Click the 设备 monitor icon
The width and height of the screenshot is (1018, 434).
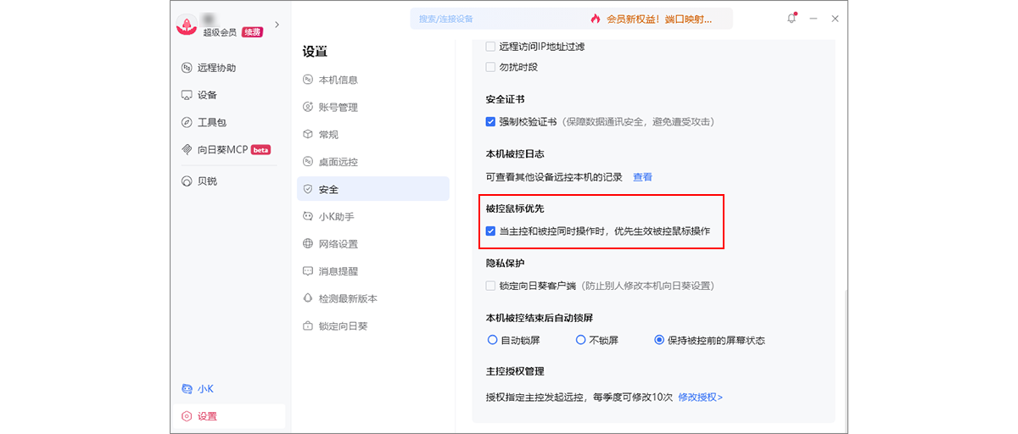click(187, 95)
